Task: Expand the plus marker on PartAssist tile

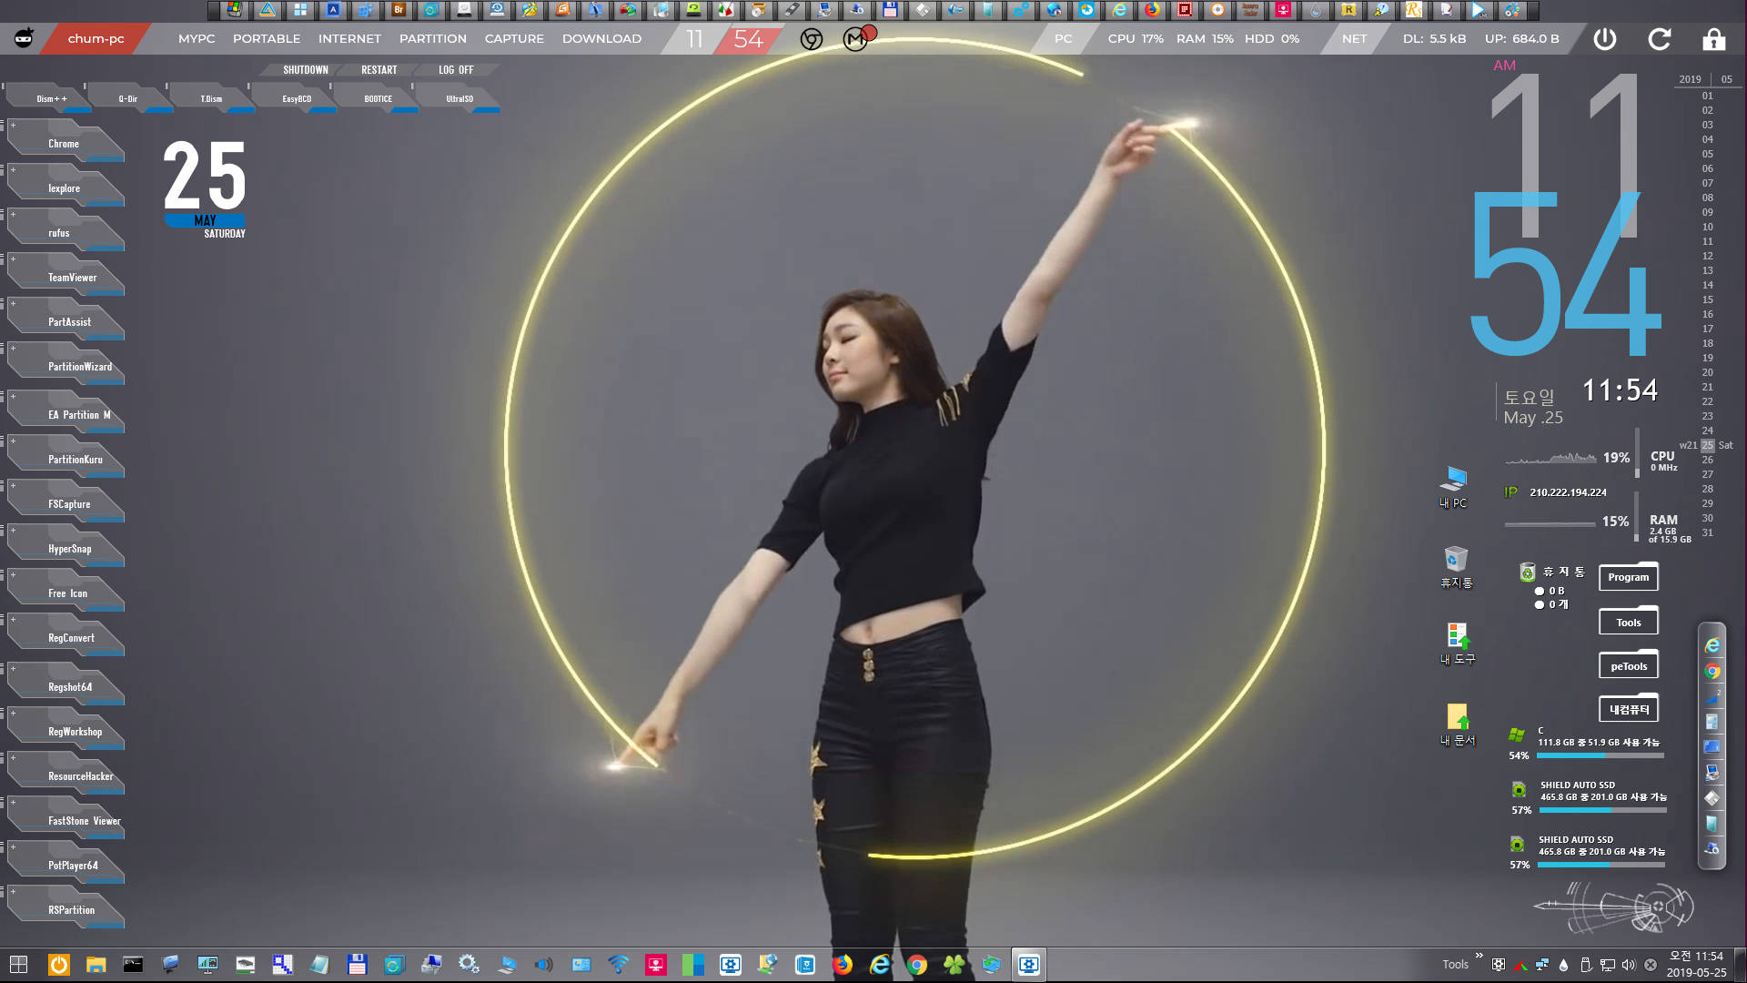Action: click(13, 304)
